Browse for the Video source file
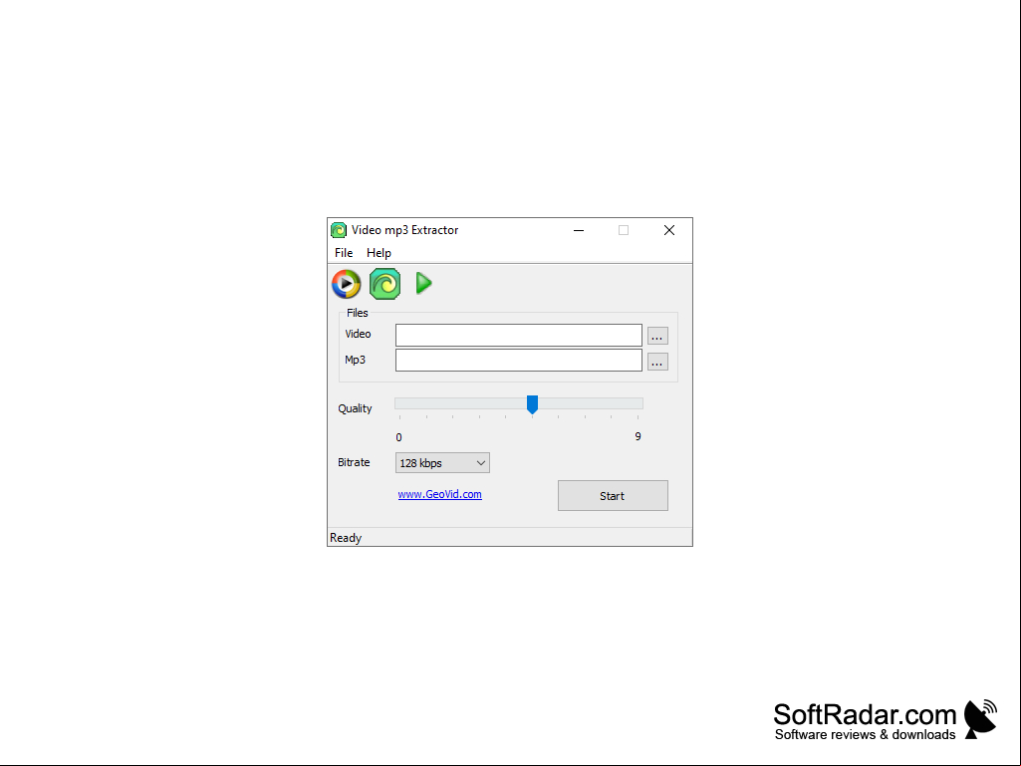 657,336
